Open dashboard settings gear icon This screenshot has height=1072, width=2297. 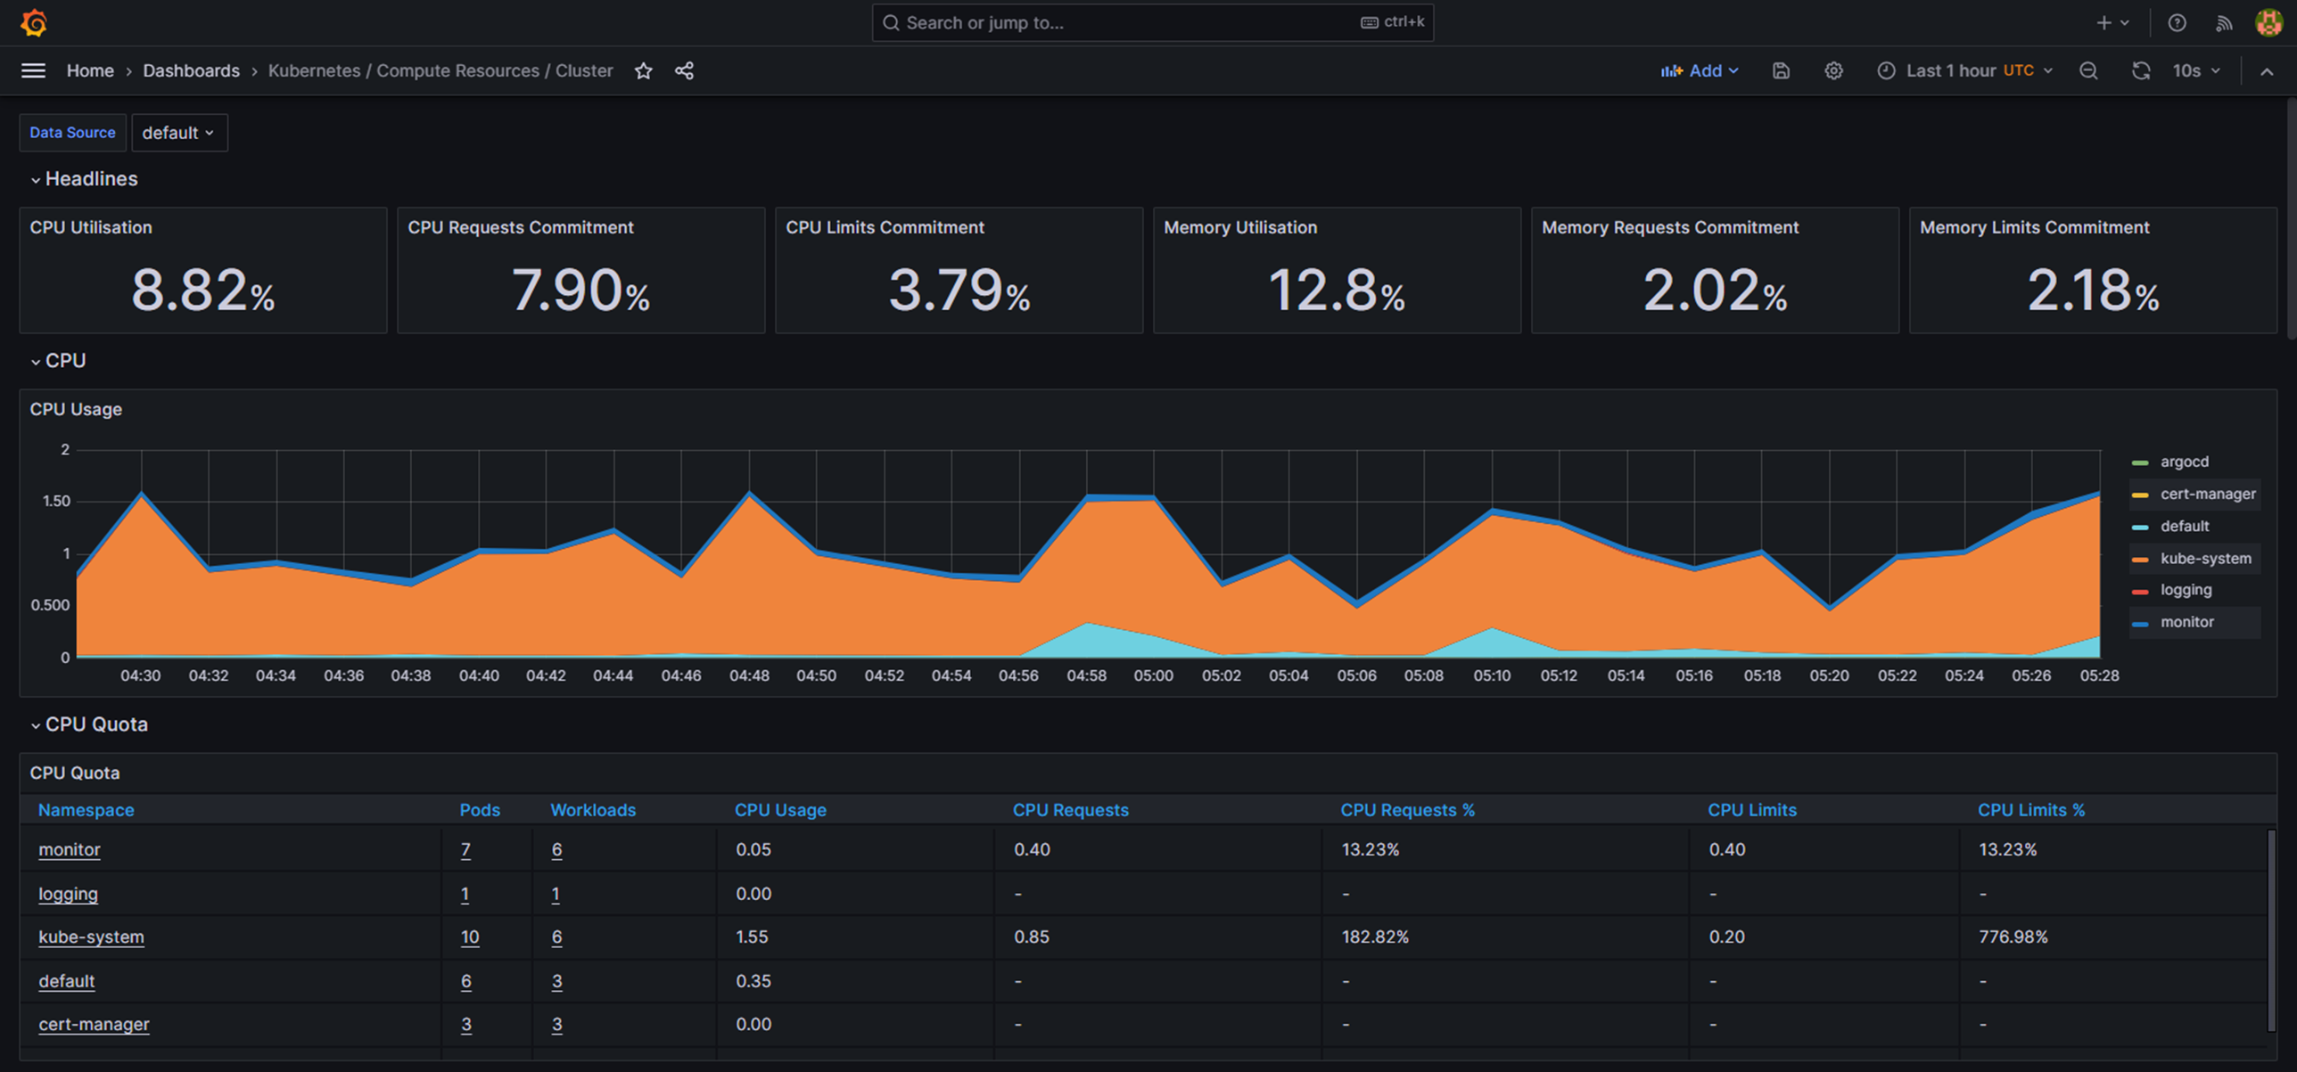pos(1832,70)
